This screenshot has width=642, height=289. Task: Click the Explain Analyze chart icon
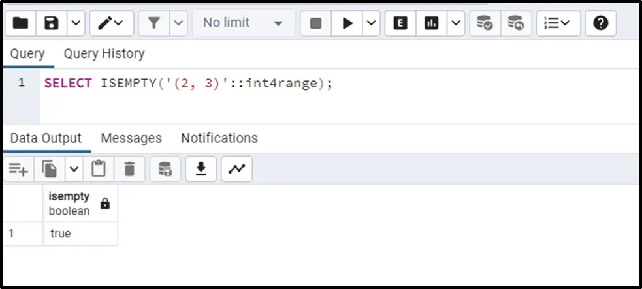coord(431,23)
